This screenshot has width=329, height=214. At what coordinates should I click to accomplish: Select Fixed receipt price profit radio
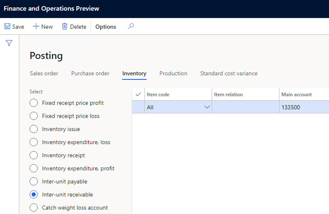pyautogui.click(x=34, y=103)
